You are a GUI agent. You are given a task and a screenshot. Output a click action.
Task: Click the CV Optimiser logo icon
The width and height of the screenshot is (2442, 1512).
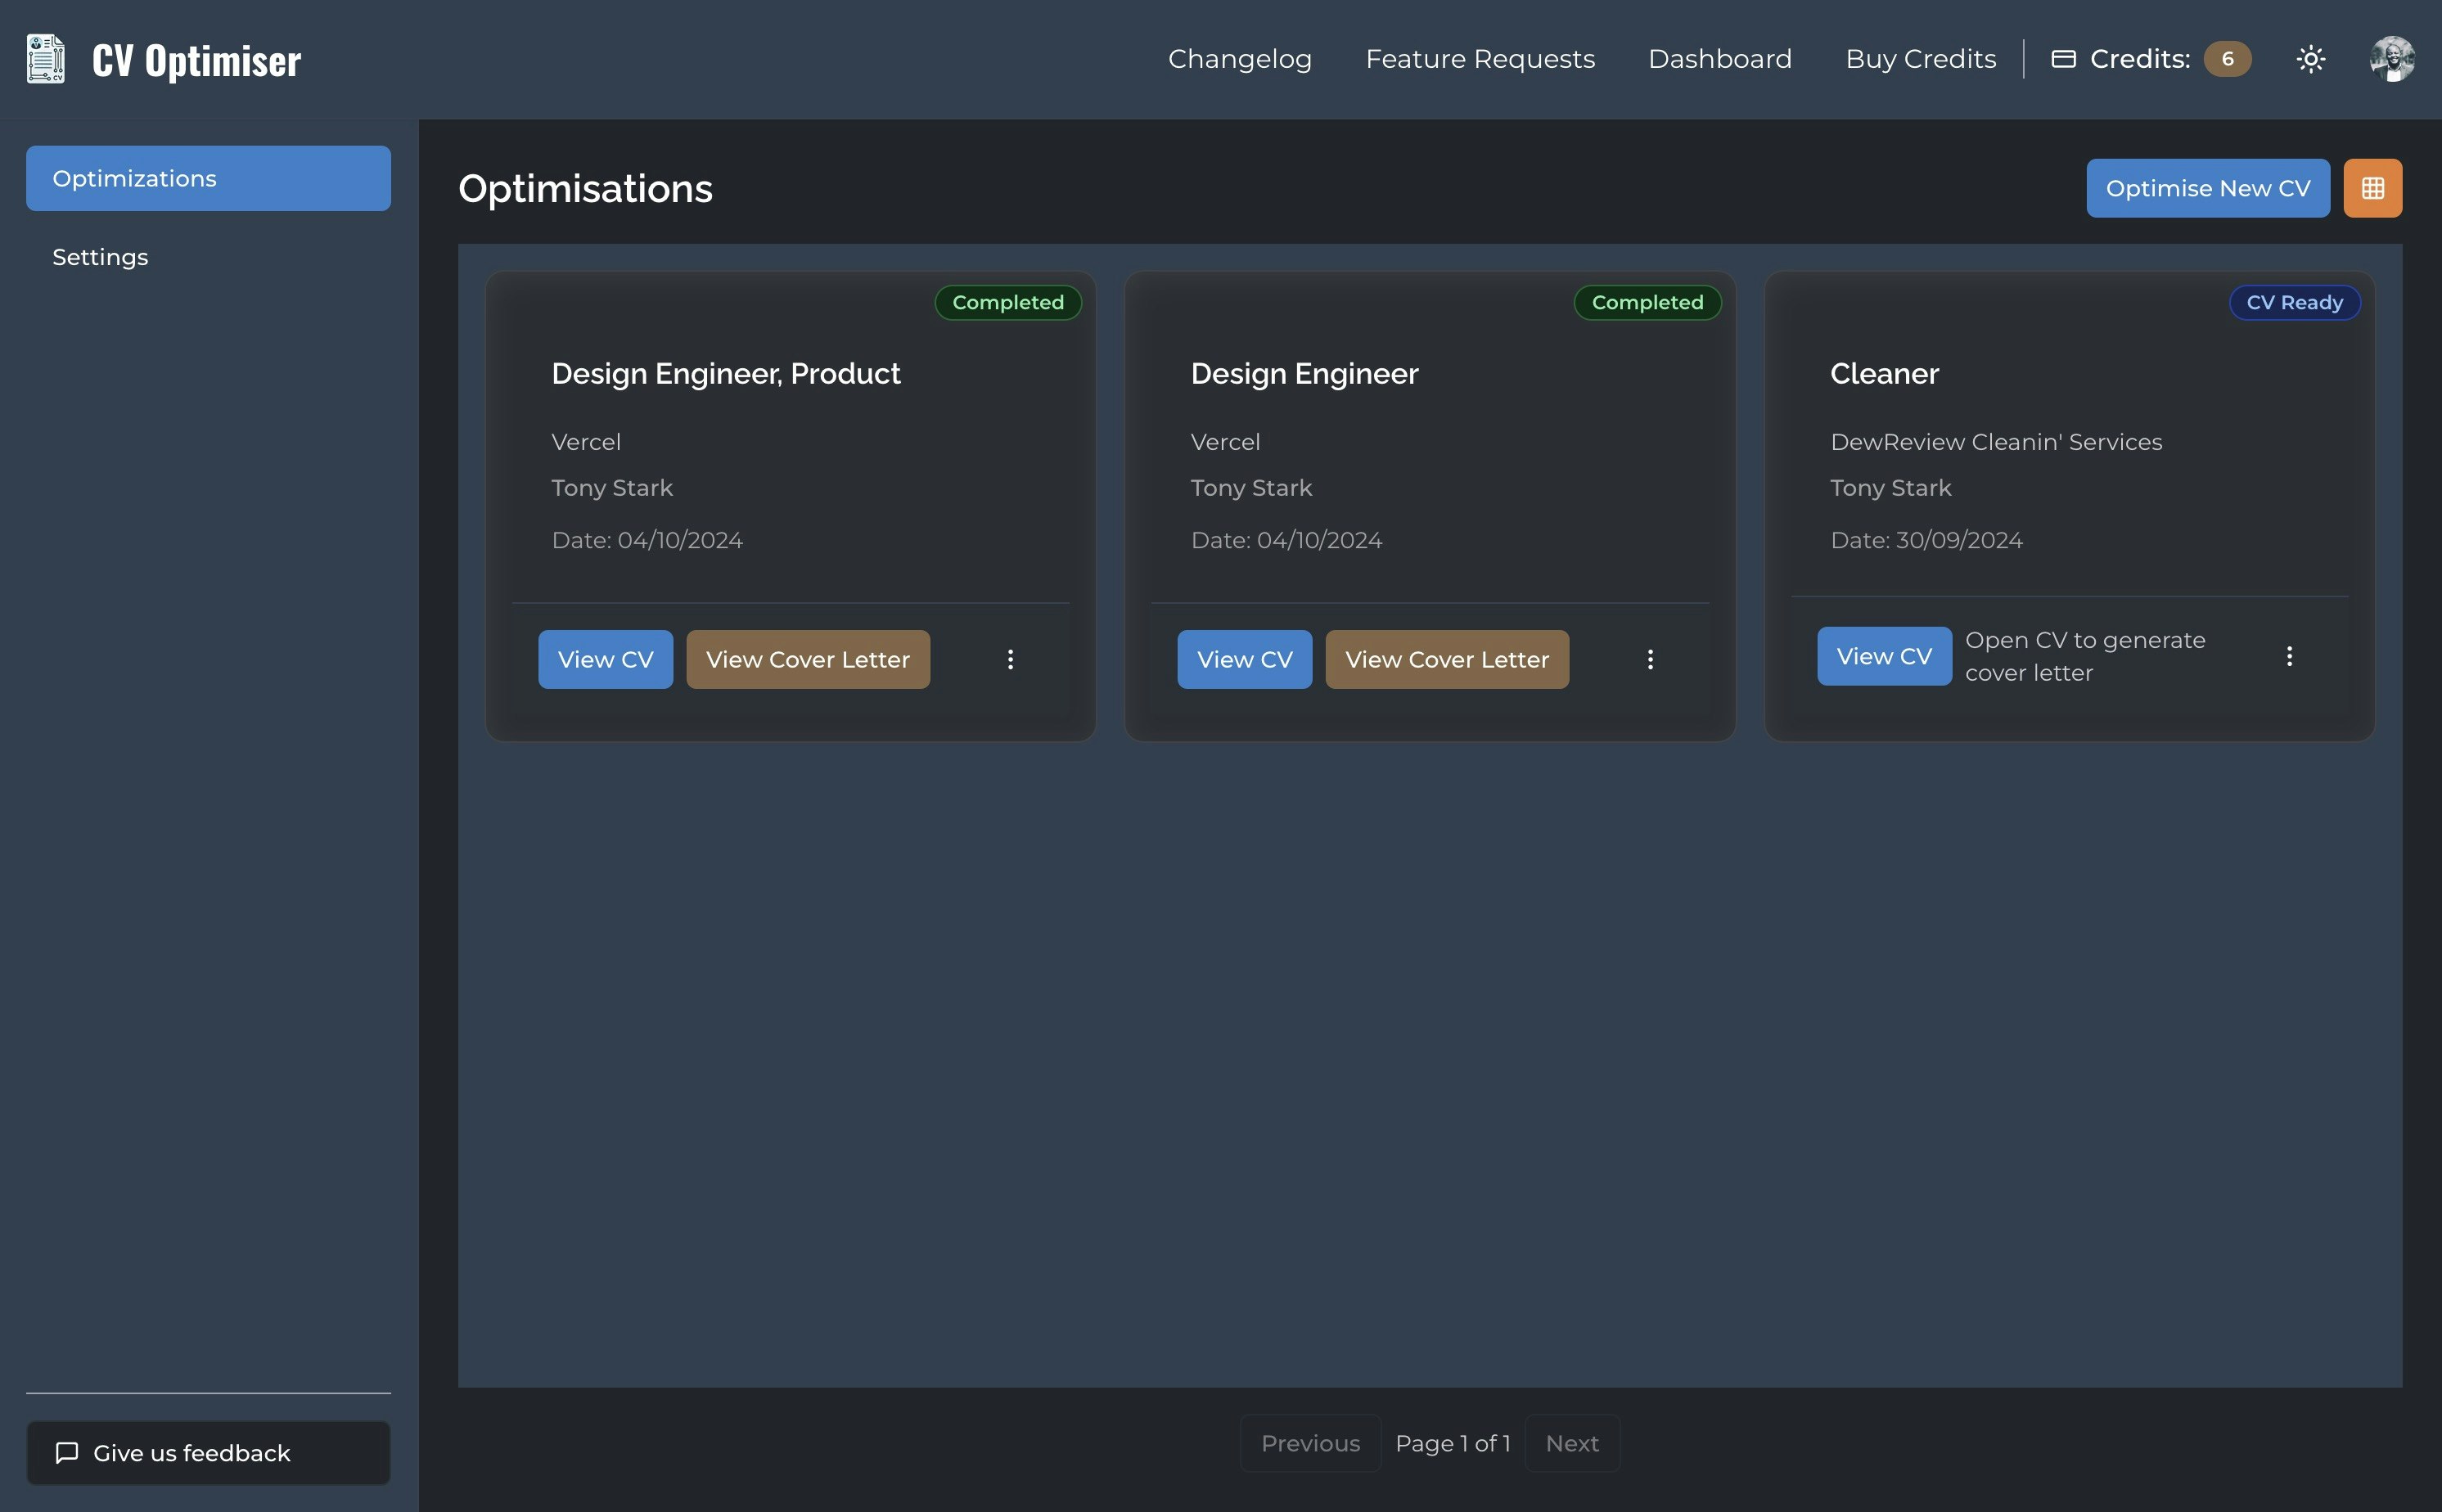(x=46, y=59)
